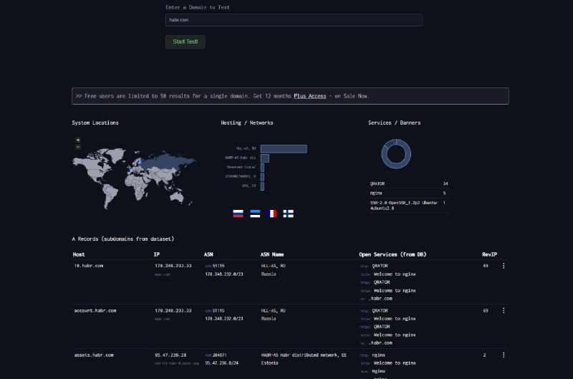Click the A Records (subdomains from dataset) heading
Screen dimensions: 573x379
[122, 239]
